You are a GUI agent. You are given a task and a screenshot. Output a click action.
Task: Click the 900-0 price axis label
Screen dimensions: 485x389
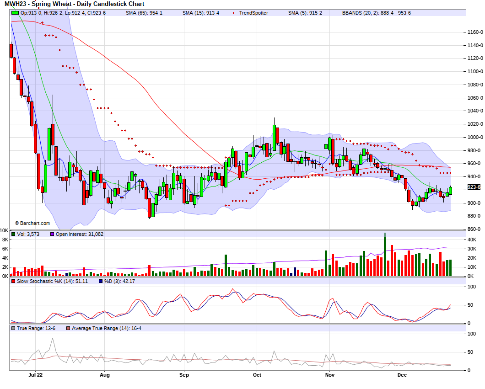pyautogui.click(x=475, y=203)
